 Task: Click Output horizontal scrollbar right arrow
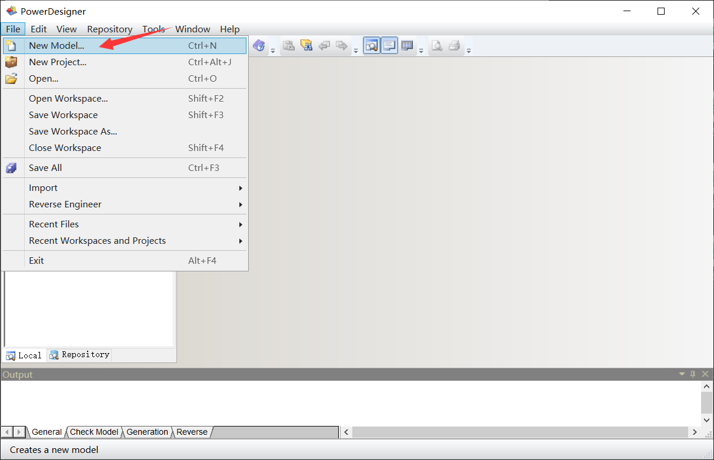695,432
